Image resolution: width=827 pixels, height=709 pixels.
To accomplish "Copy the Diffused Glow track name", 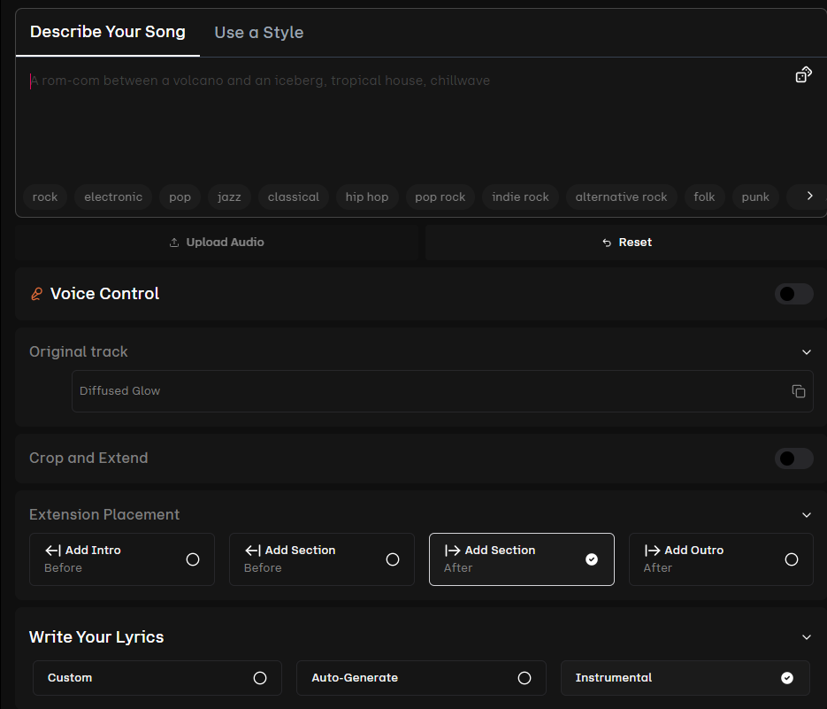I will (798, 391).
